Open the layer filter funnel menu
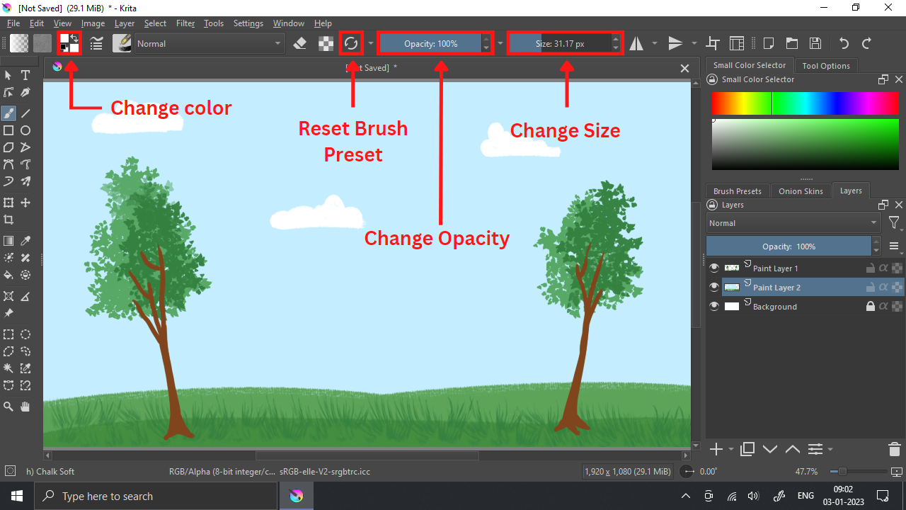This screenshot has width=906, height=510. [x=894, y=223]
